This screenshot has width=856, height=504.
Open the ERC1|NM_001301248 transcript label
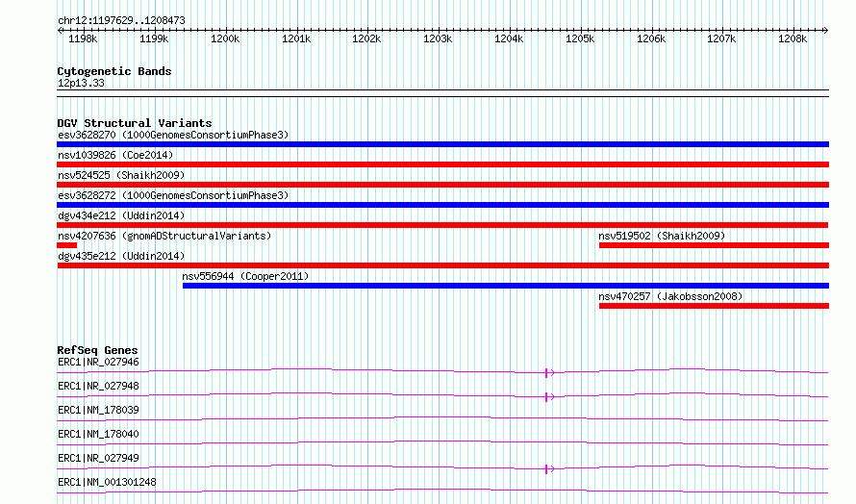click(x=107, y=482)
